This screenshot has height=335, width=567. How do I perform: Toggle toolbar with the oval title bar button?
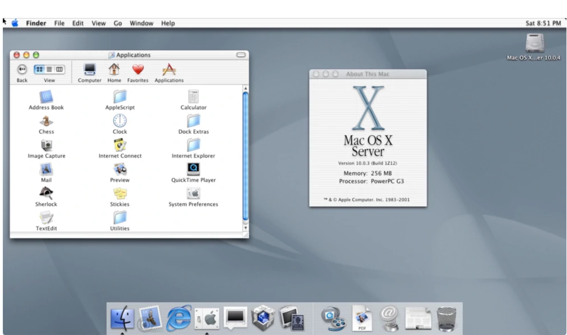(241, 55)
